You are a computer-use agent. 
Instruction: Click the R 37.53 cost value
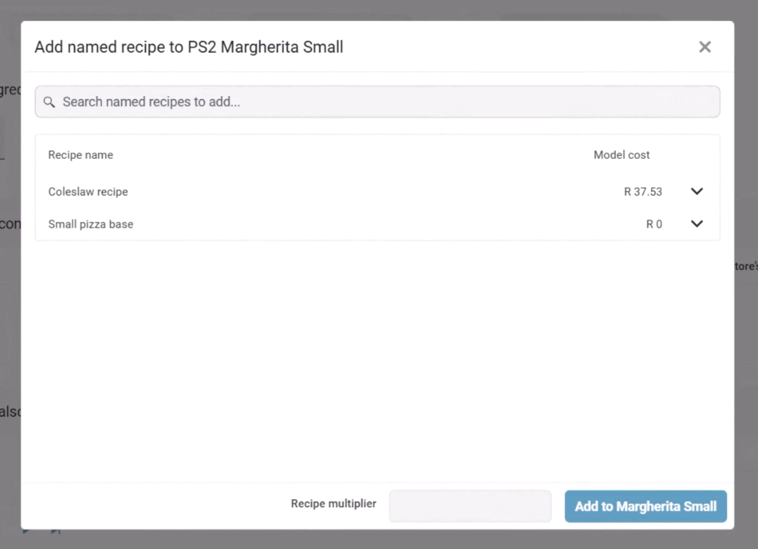(x=643, y=191)
